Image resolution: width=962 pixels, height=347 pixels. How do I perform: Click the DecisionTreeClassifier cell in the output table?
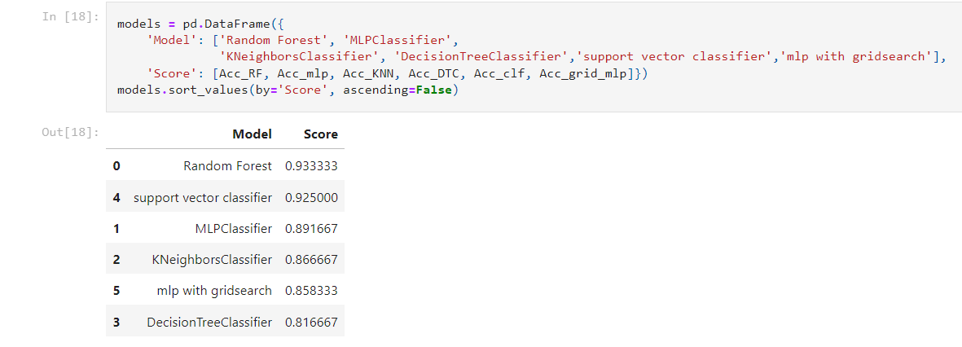click(209, 323)
